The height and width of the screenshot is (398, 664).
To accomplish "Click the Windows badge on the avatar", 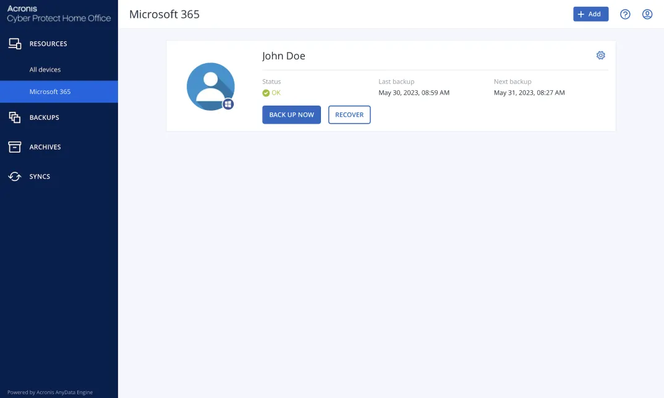I will coord(228,104).
